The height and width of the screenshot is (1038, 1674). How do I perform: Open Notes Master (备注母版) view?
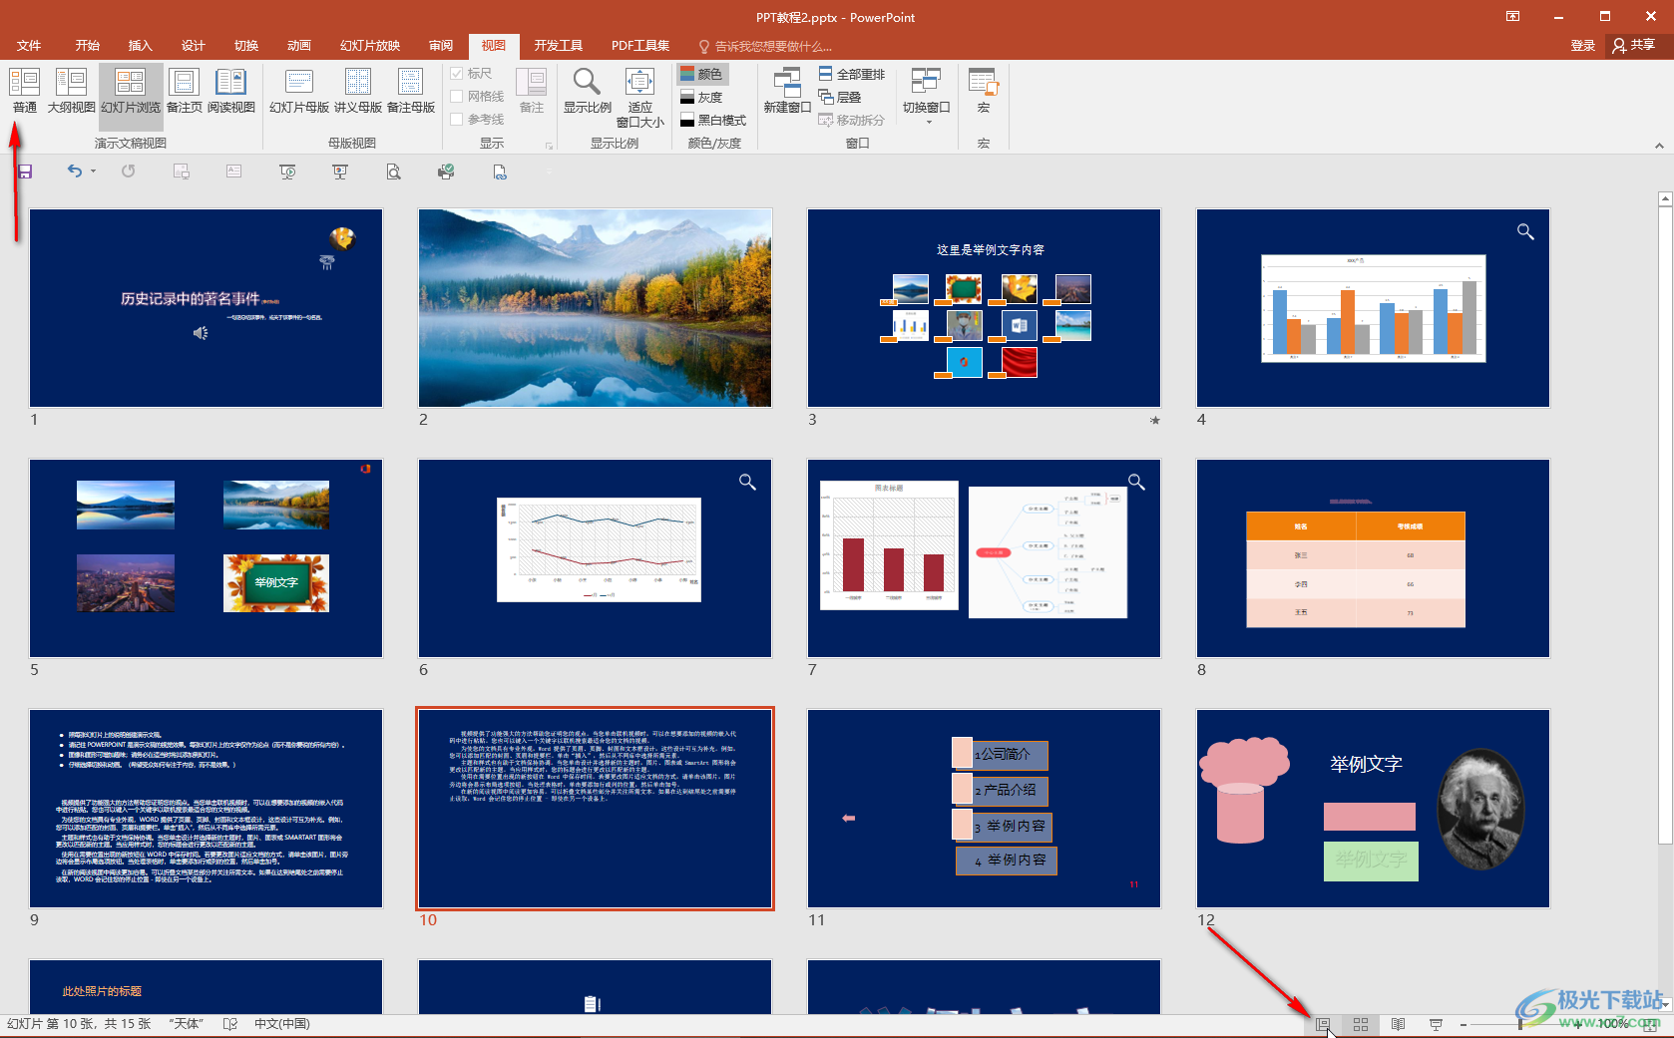(x=410, y=91)
